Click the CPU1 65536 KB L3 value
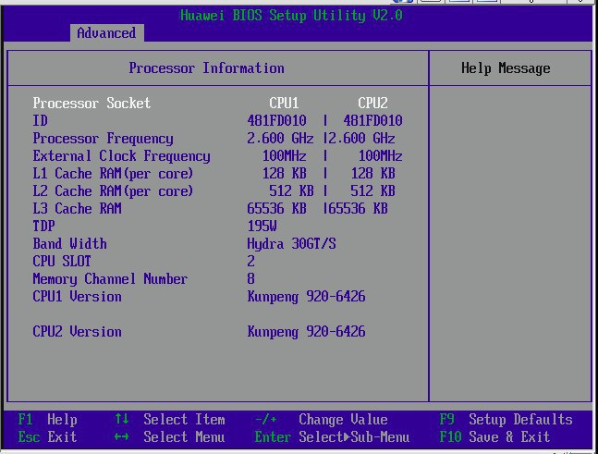The image size is (598, 454). (x=276, y=208)
